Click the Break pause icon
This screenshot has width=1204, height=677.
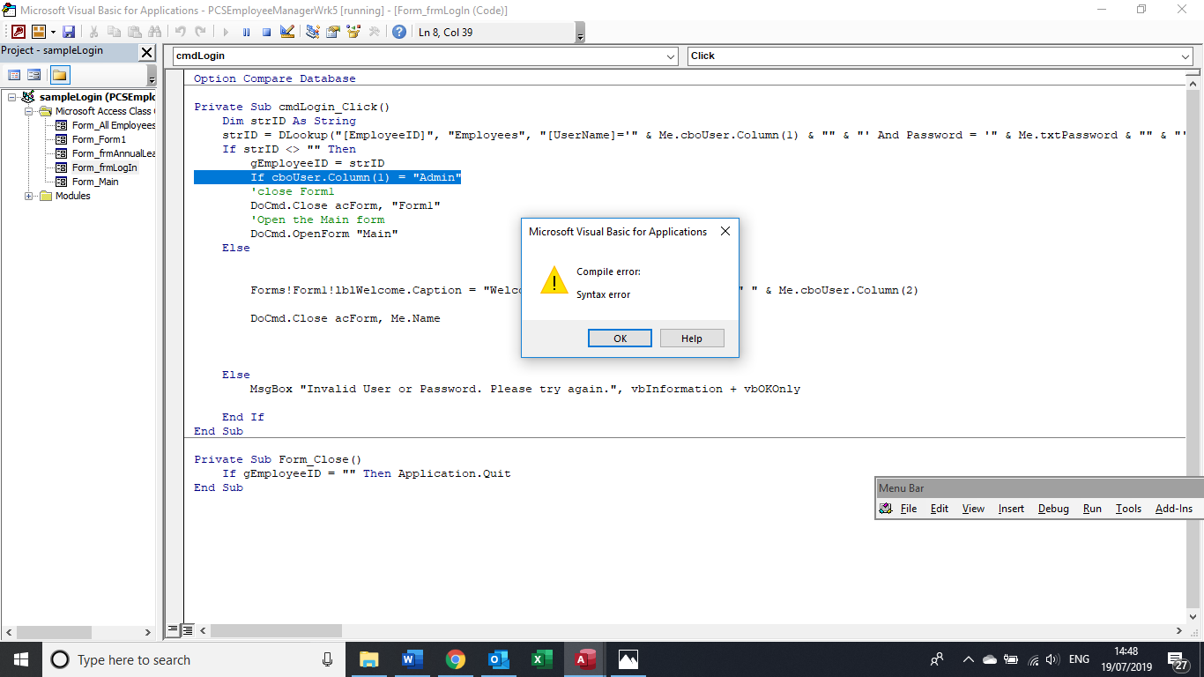tap(246, 32)
